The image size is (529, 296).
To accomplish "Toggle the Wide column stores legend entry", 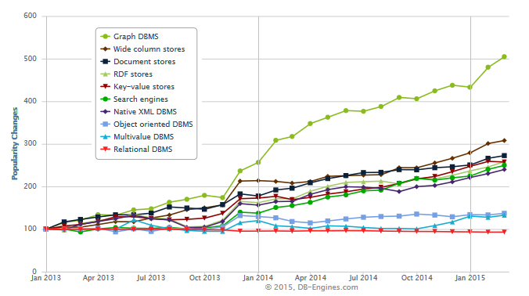I will [x=142, y=49].
